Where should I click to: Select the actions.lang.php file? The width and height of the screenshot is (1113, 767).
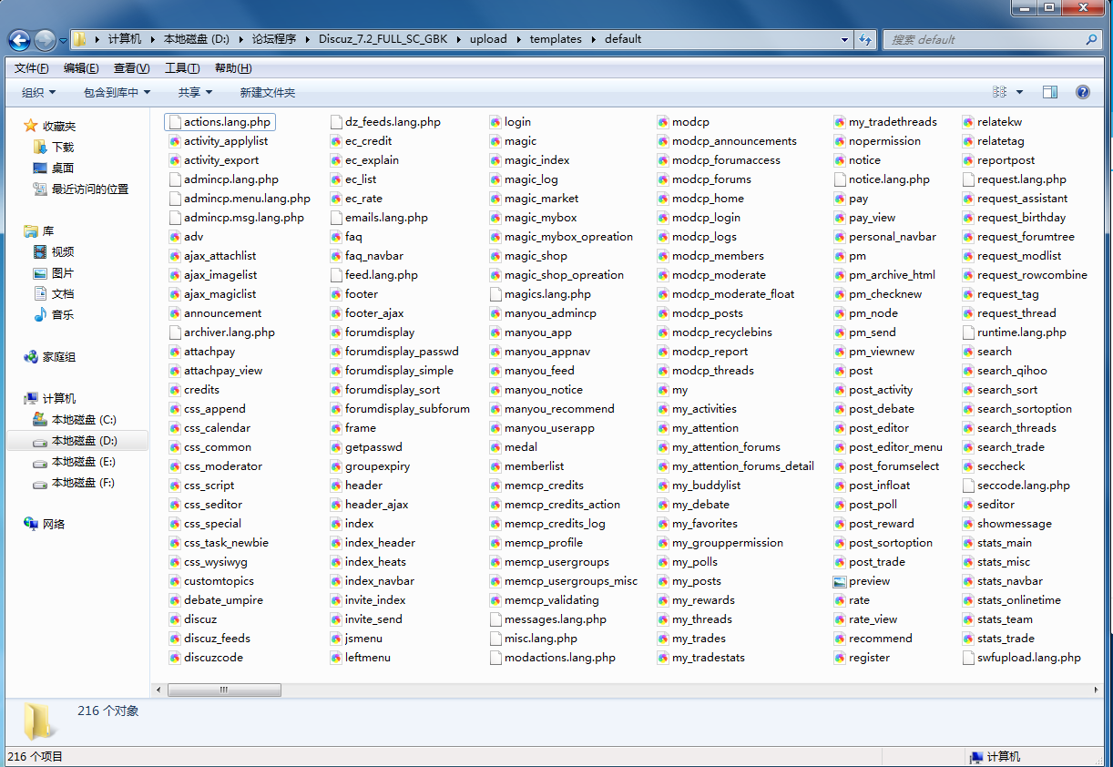[x=227, y=122]
